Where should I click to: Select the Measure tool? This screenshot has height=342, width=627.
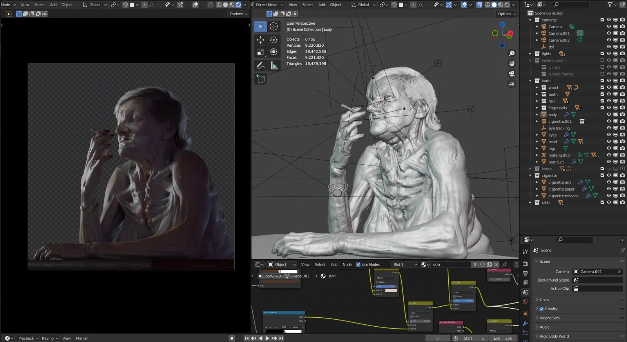pyautogui.click(x=274, y=65)
